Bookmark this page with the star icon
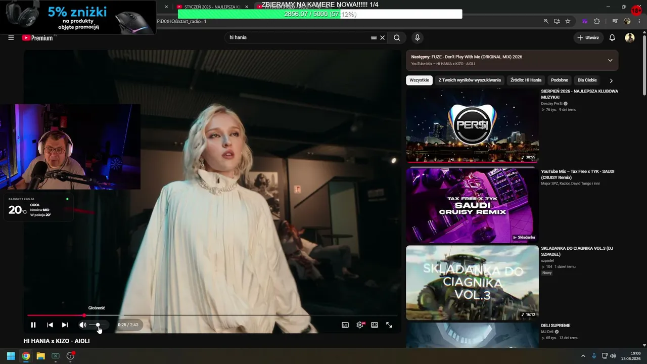The height and width of the screenshot is (364, 647). tap(568, 21)
